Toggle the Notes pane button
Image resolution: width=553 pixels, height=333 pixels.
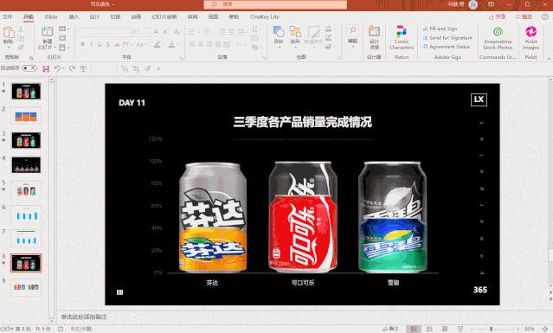pyautogui.click(x=391, y=329)
